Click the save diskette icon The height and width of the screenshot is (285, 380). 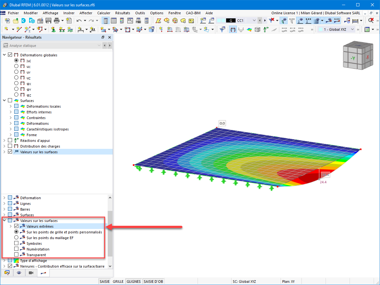pos(48,21)
